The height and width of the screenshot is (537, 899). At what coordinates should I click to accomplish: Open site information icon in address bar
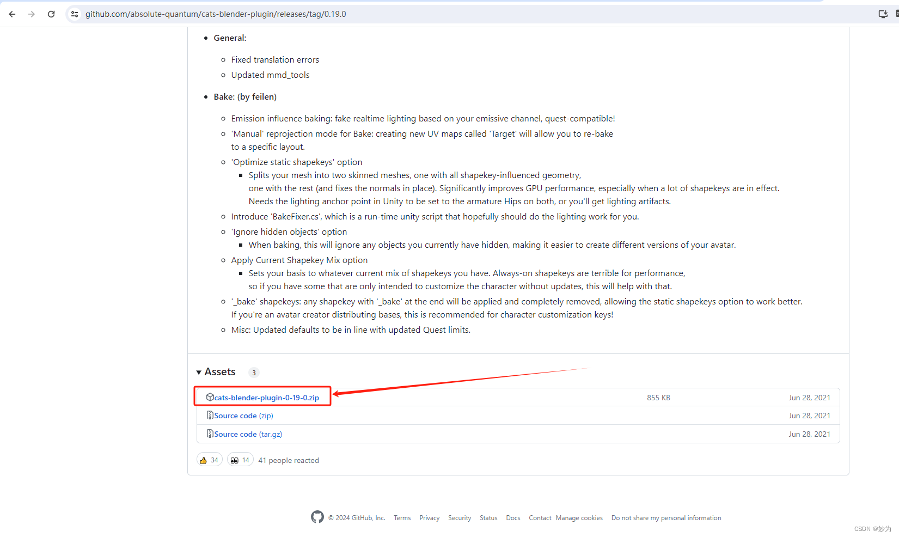click(75, 14)
